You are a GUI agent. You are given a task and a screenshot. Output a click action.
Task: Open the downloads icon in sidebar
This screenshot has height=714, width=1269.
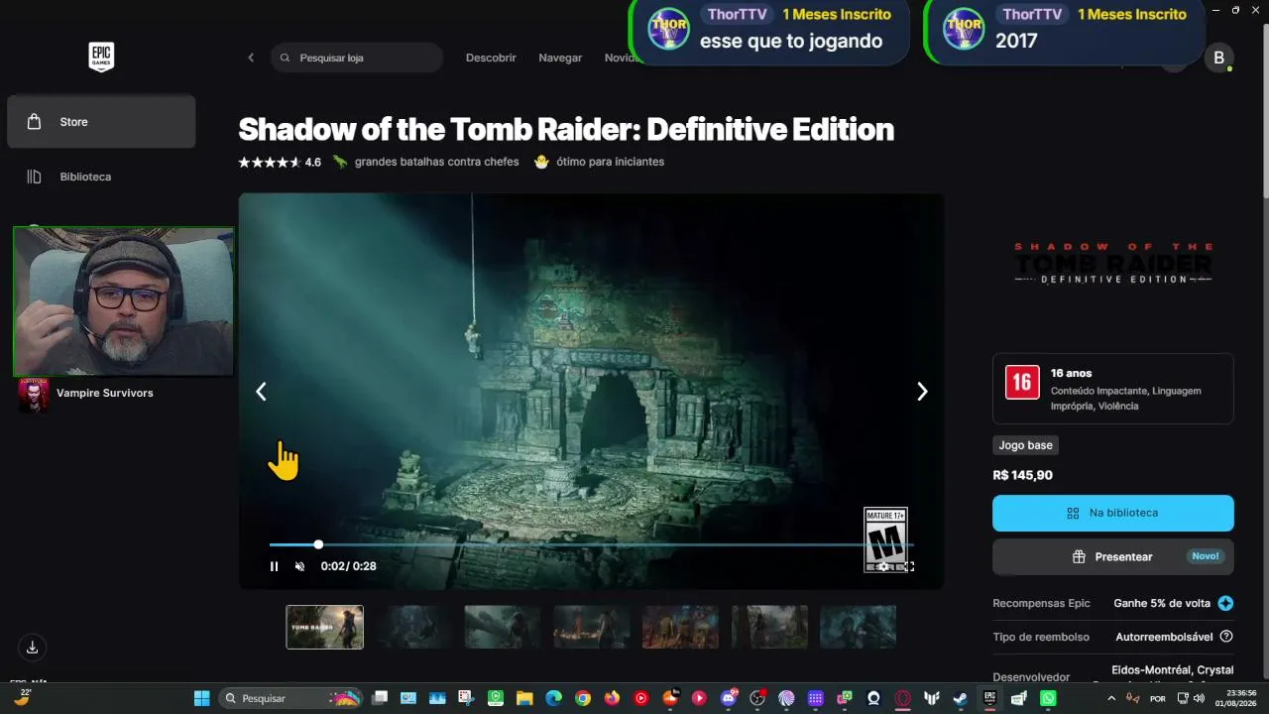pyautogui.click(x=33, y=648)
